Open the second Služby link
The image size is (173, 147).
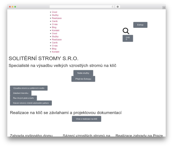pyautogui.click(x=55, y=36)
